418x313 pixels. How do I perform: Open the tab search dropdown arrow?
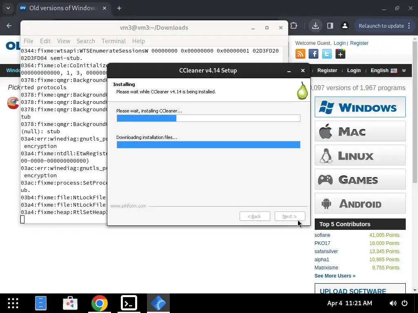8,8
